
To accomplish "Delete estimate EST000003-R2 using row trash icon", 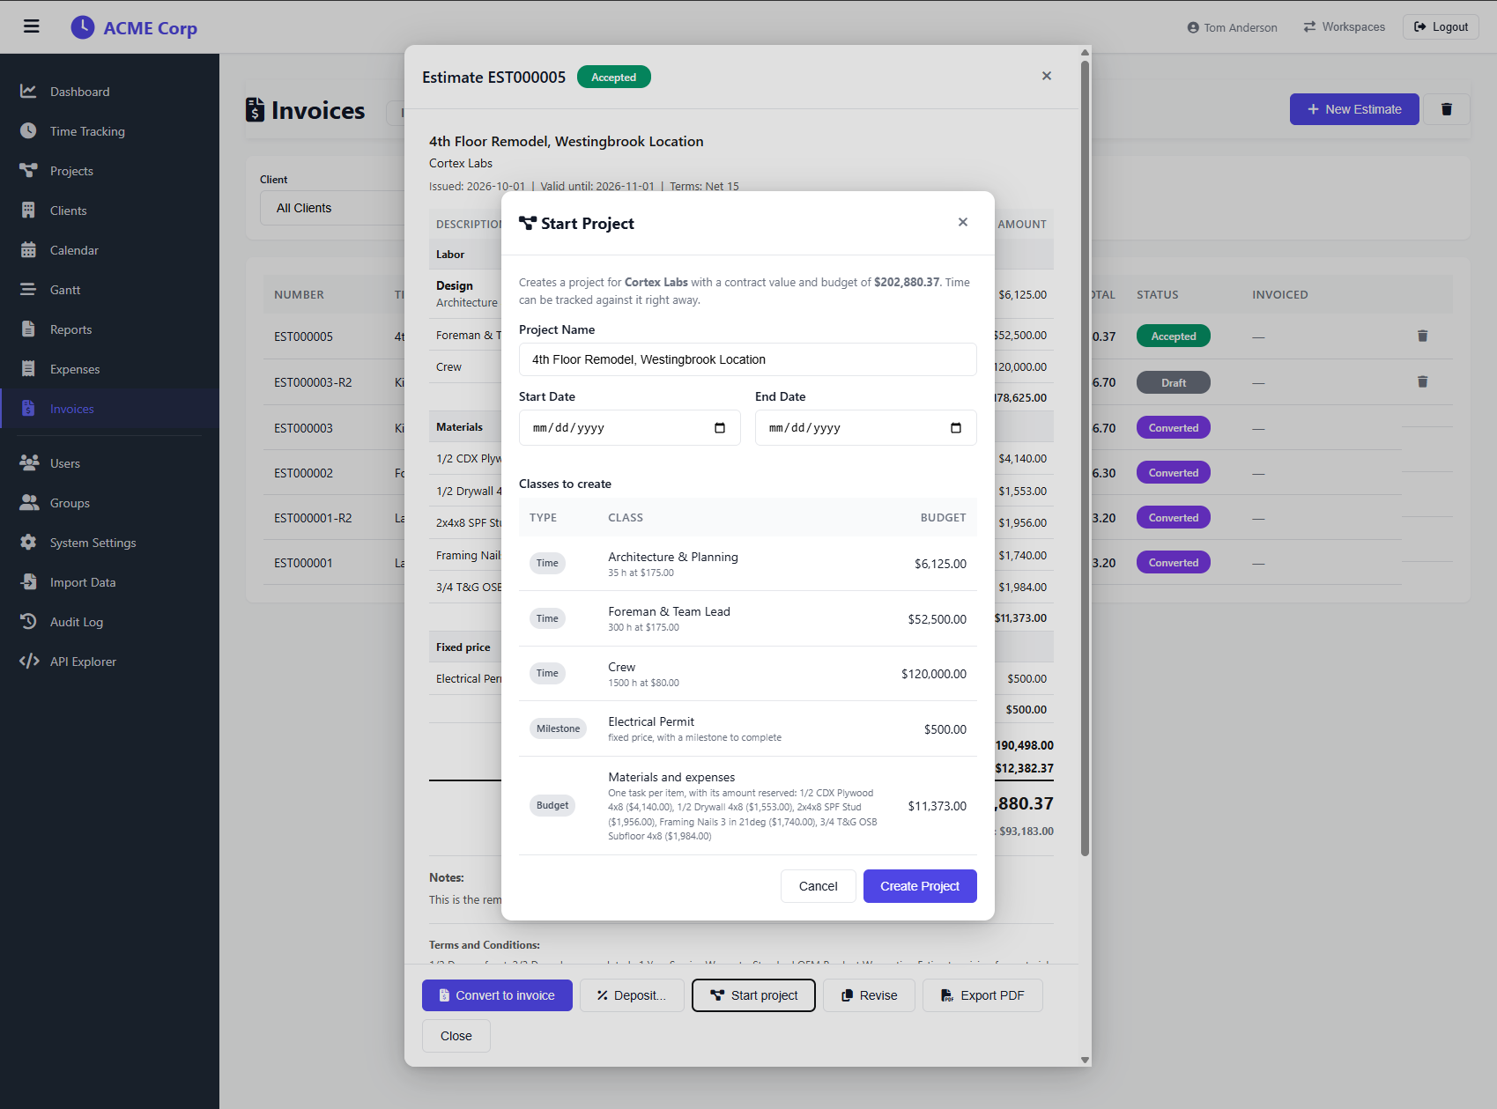I will coord(1422,382).
